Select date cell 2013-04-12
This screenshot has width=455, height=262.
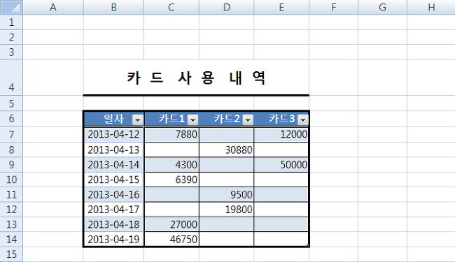(113, 134)
